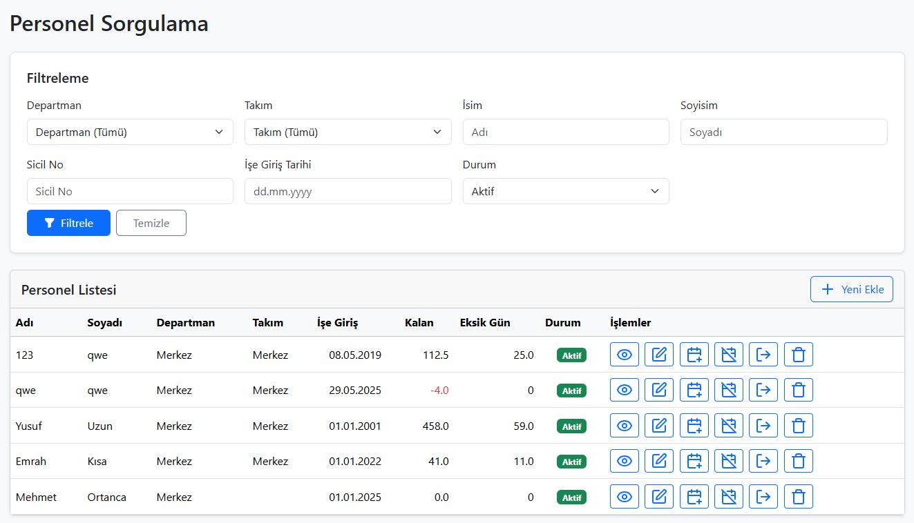The image size is (914, 523).
Task: Click the Filtrele button
Action: pos(68,223)
